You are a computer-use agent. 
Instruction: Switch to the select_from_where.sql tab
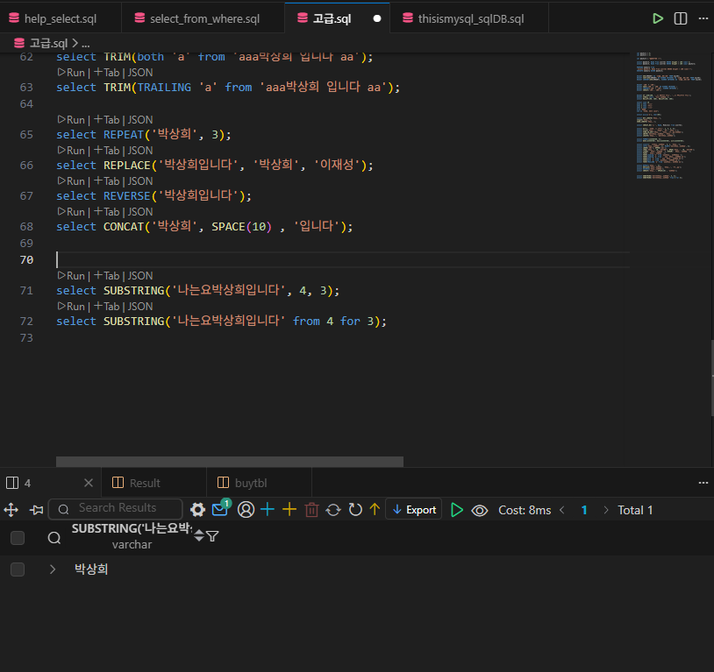[x=204, y=18]
